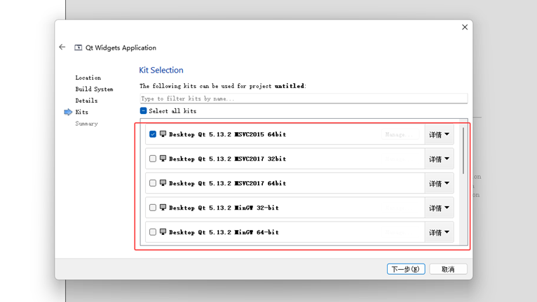
Task: Click the Qt Widgets Application title text
Action: 121,48
